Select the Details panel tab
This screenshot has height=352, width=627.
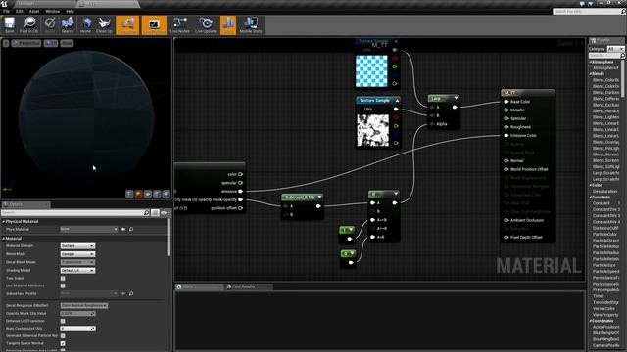[25, 204]
